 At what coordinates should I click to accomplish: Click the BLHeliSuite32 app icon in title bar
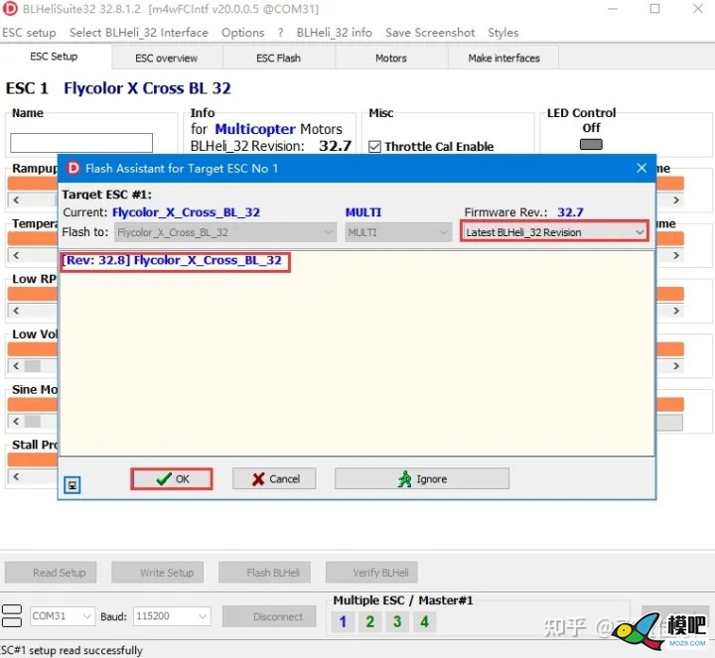(10, 8)
